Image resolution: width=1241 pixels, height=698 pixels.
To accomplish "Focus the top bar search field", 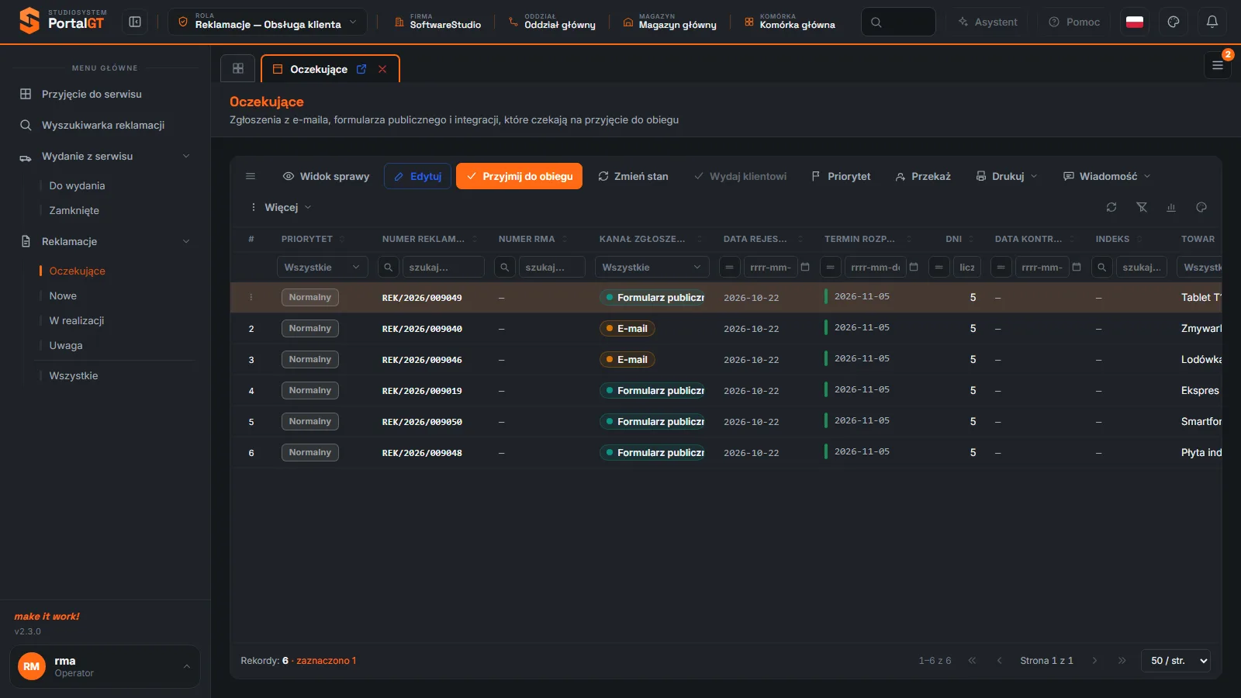I will point(898,22).
